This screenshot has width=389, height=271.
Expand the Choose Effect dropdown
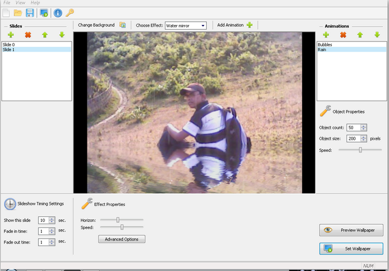203,26
